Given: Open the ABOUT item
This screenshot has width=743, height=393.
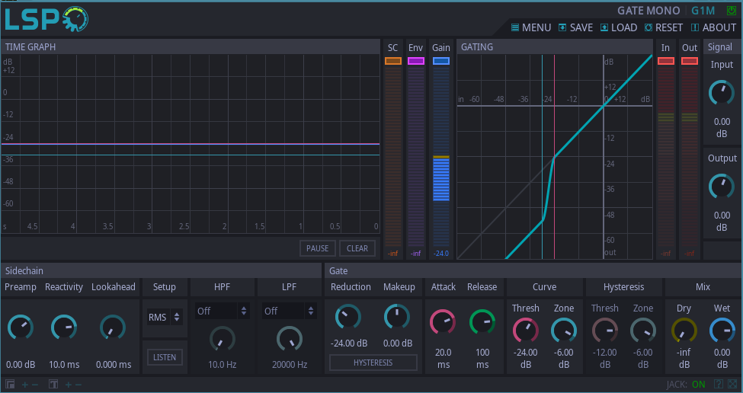Looking at the screenshot, I should point(713,27).
